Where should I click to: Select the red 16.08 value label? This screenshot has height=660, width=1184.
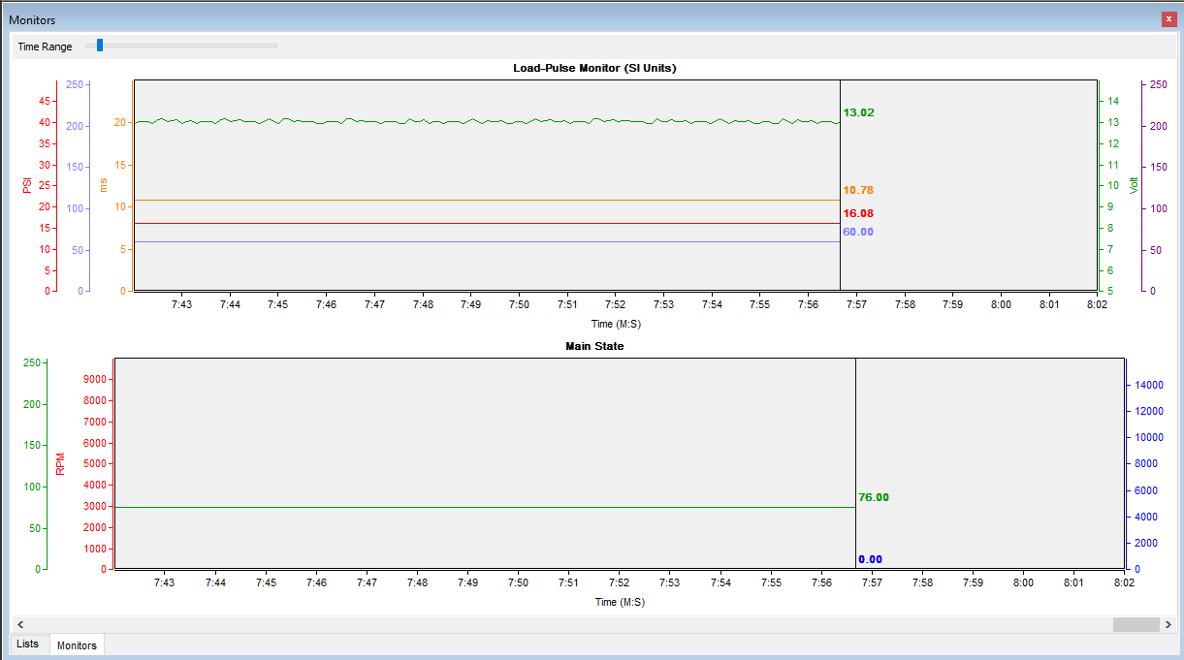click(x=858, y=213)
